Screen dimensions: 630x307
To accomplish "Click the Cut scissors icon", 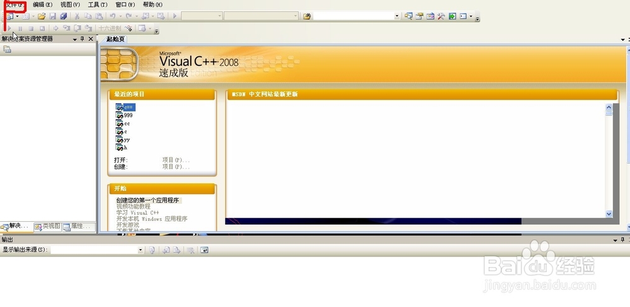I will (x=77, y=16).
